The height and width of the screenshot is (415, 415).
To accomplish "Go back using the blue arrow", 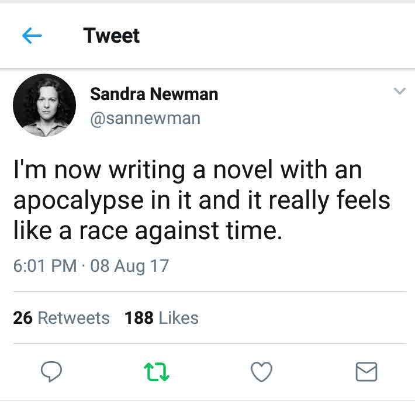I will (32, 36).
